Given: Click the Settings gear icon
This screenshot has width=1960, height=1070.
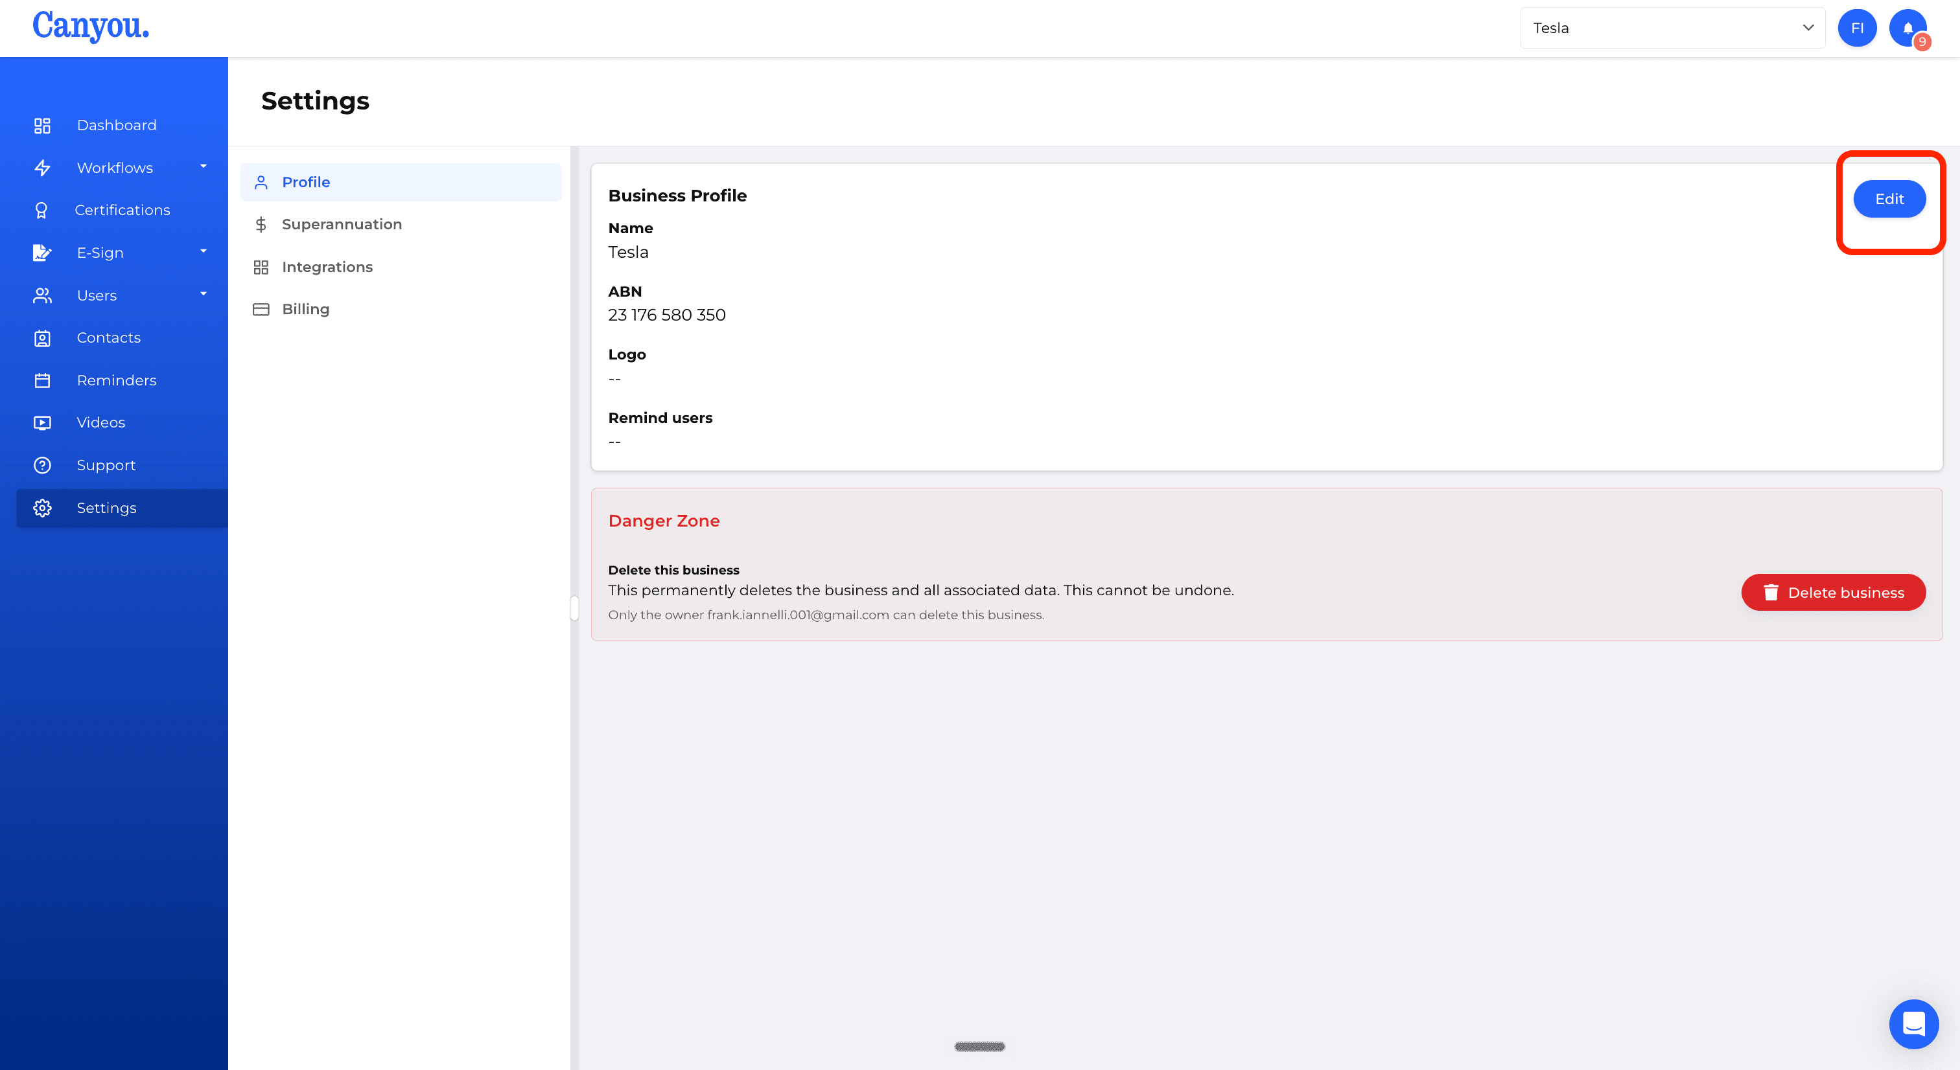Looking at the screenshot, I should coord(43,508).
